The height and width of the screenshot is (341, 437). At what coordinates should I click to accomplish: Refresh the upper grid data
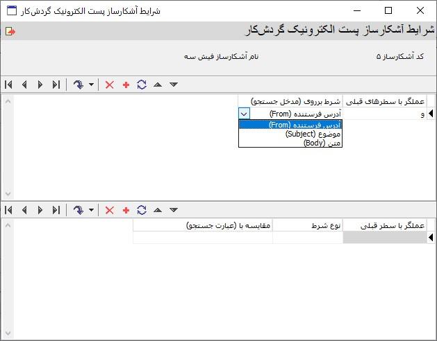tap(142, 85)
